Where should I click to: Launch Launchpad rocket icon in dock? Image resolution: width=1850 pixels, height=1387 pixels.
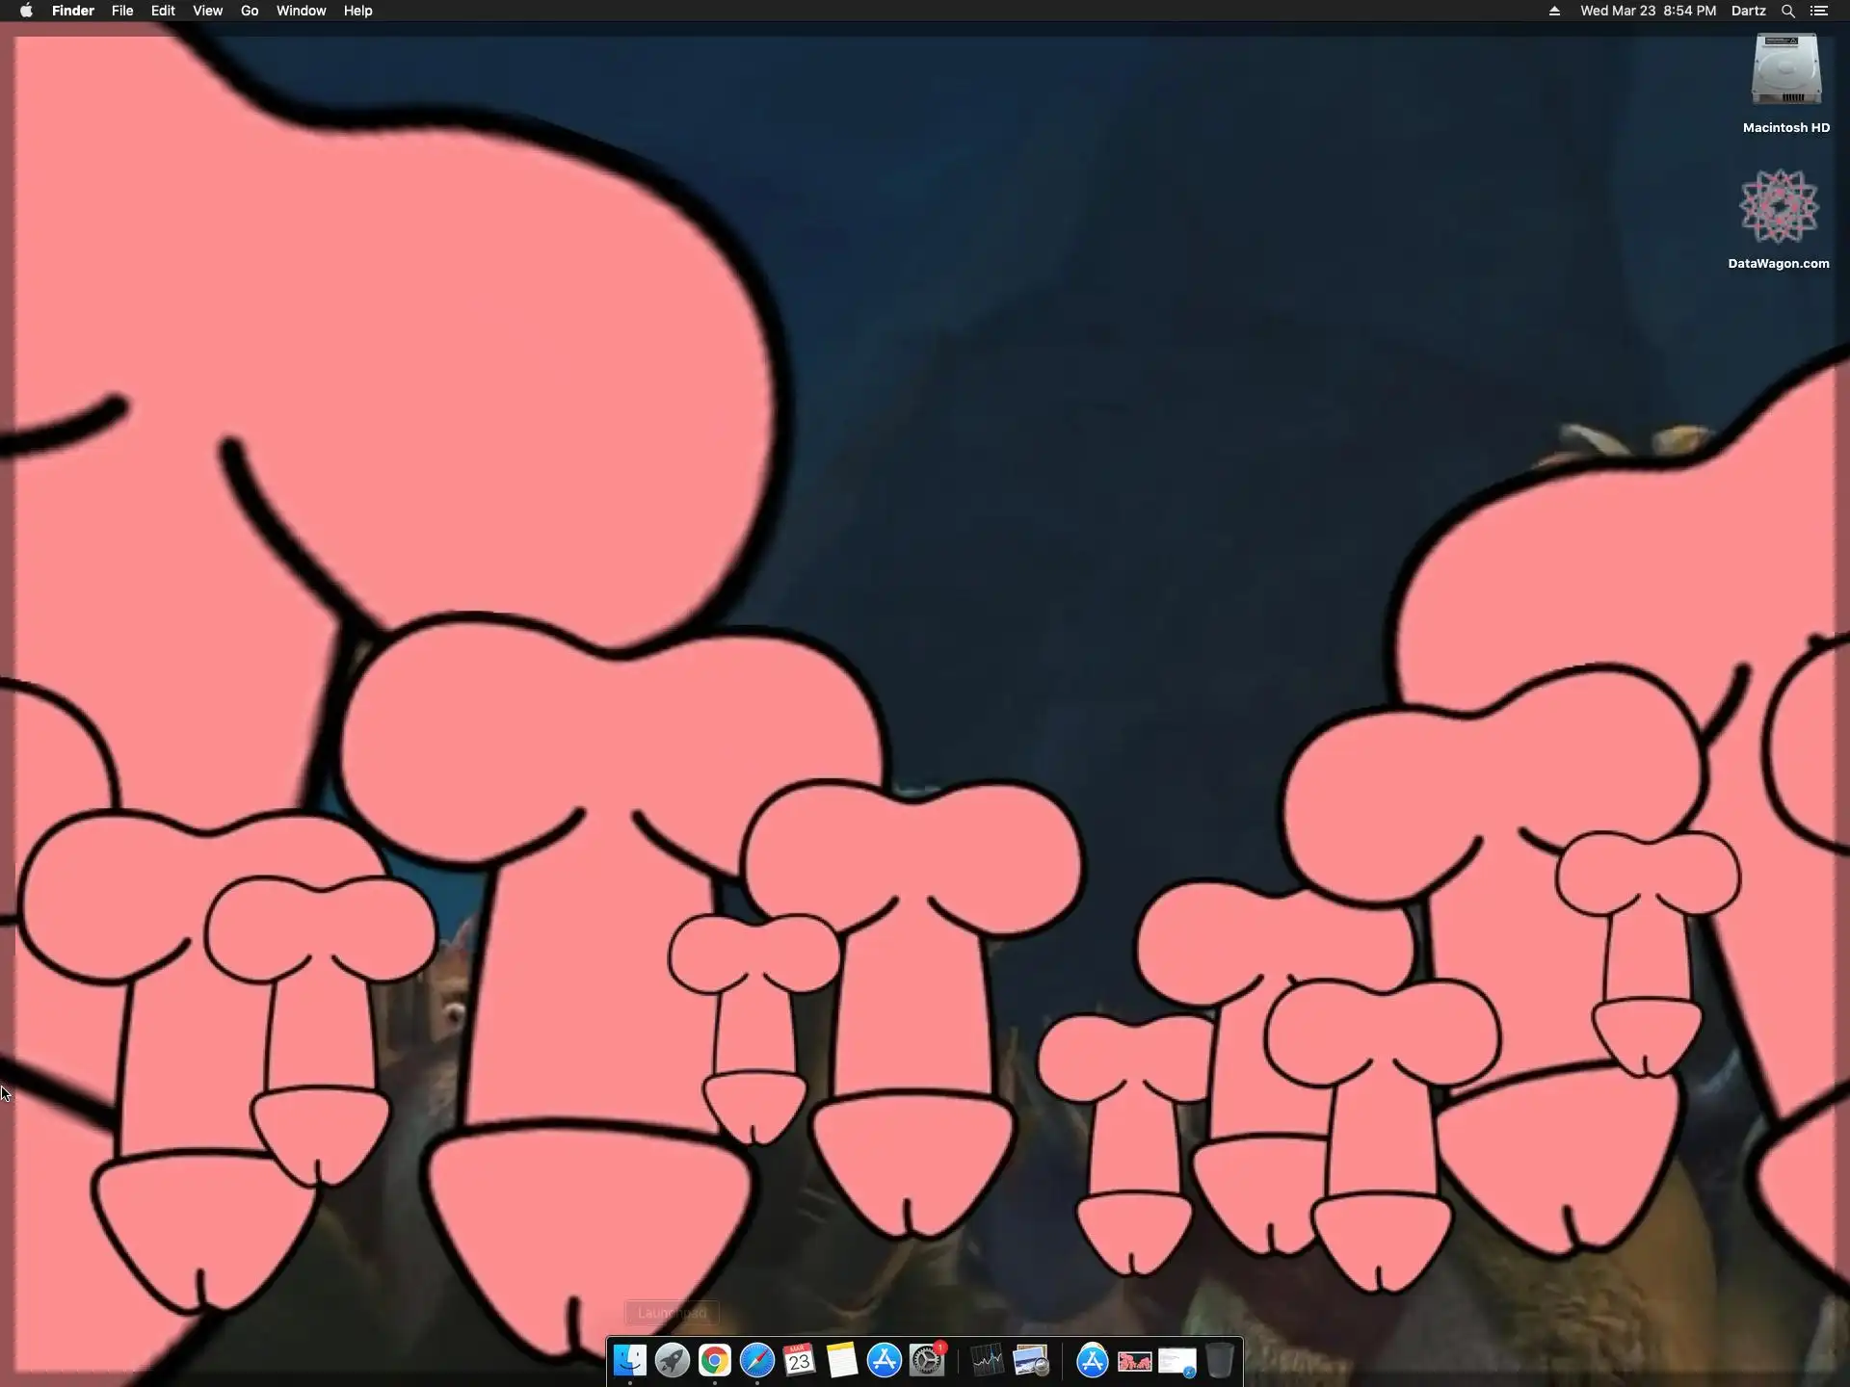tap(673, 1360)
